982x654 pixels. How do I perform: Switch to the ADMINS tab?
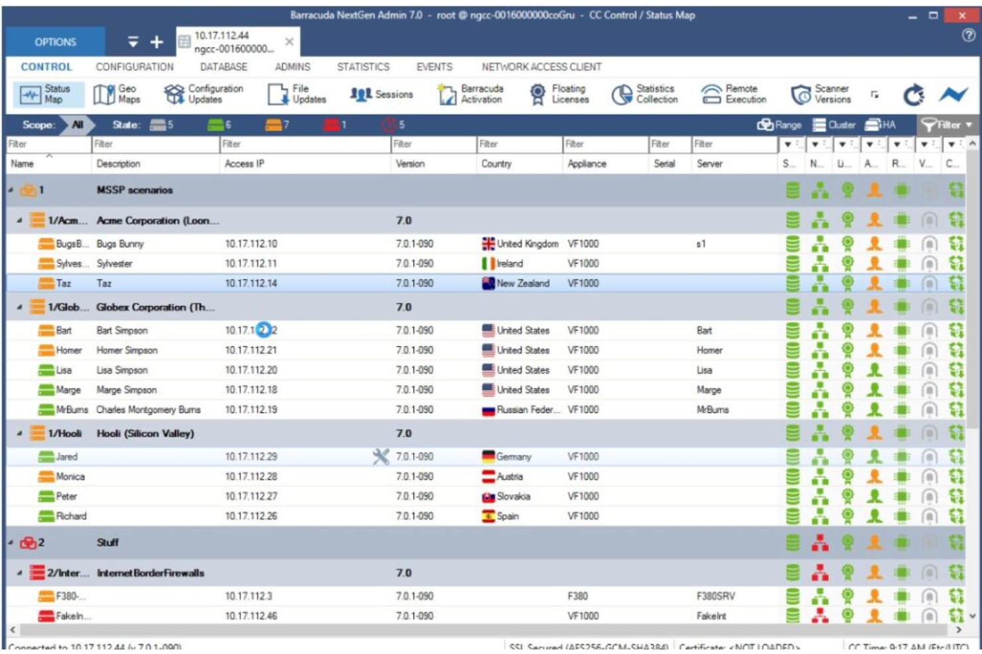(x=293, y=67)
